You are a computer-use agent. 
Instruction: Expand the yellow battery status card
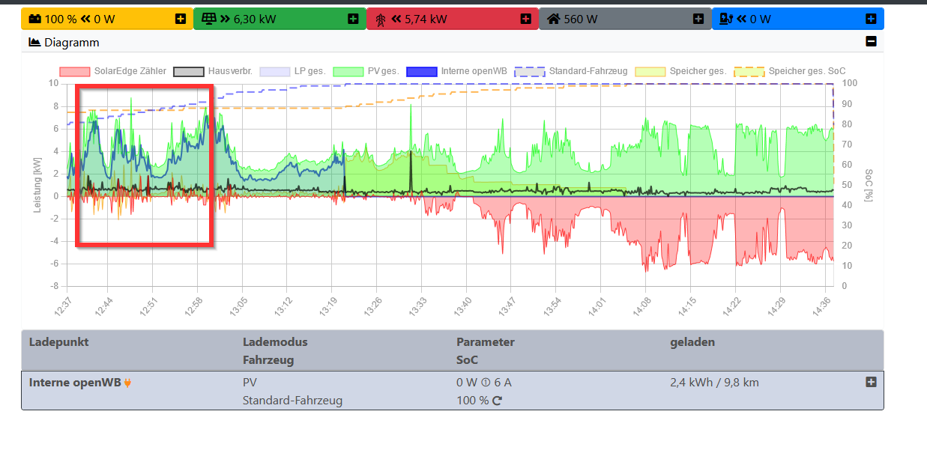(x=181, y=19)
